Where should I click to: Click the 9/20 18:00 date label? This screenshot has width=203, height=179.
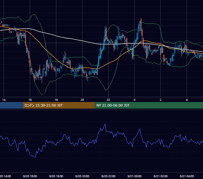click(56, 176)
